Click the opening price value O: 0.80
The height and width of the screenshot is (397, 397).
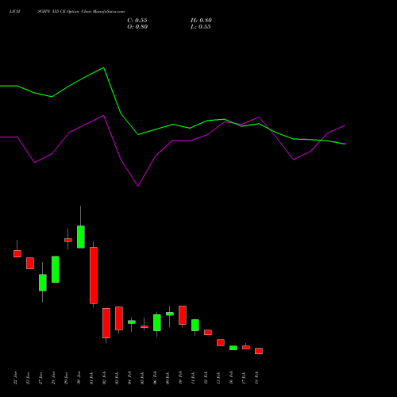pos(137,27)
